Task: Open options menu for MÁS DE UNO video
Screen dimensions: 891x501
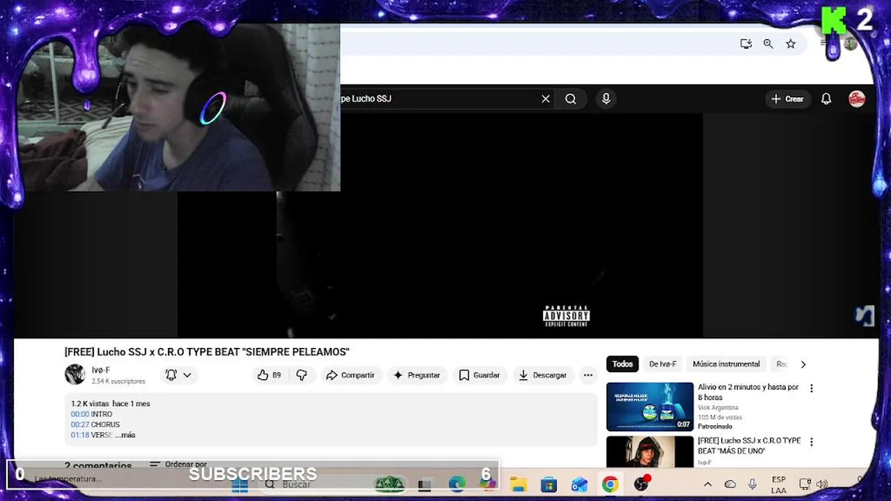Action: coord(811,442)
